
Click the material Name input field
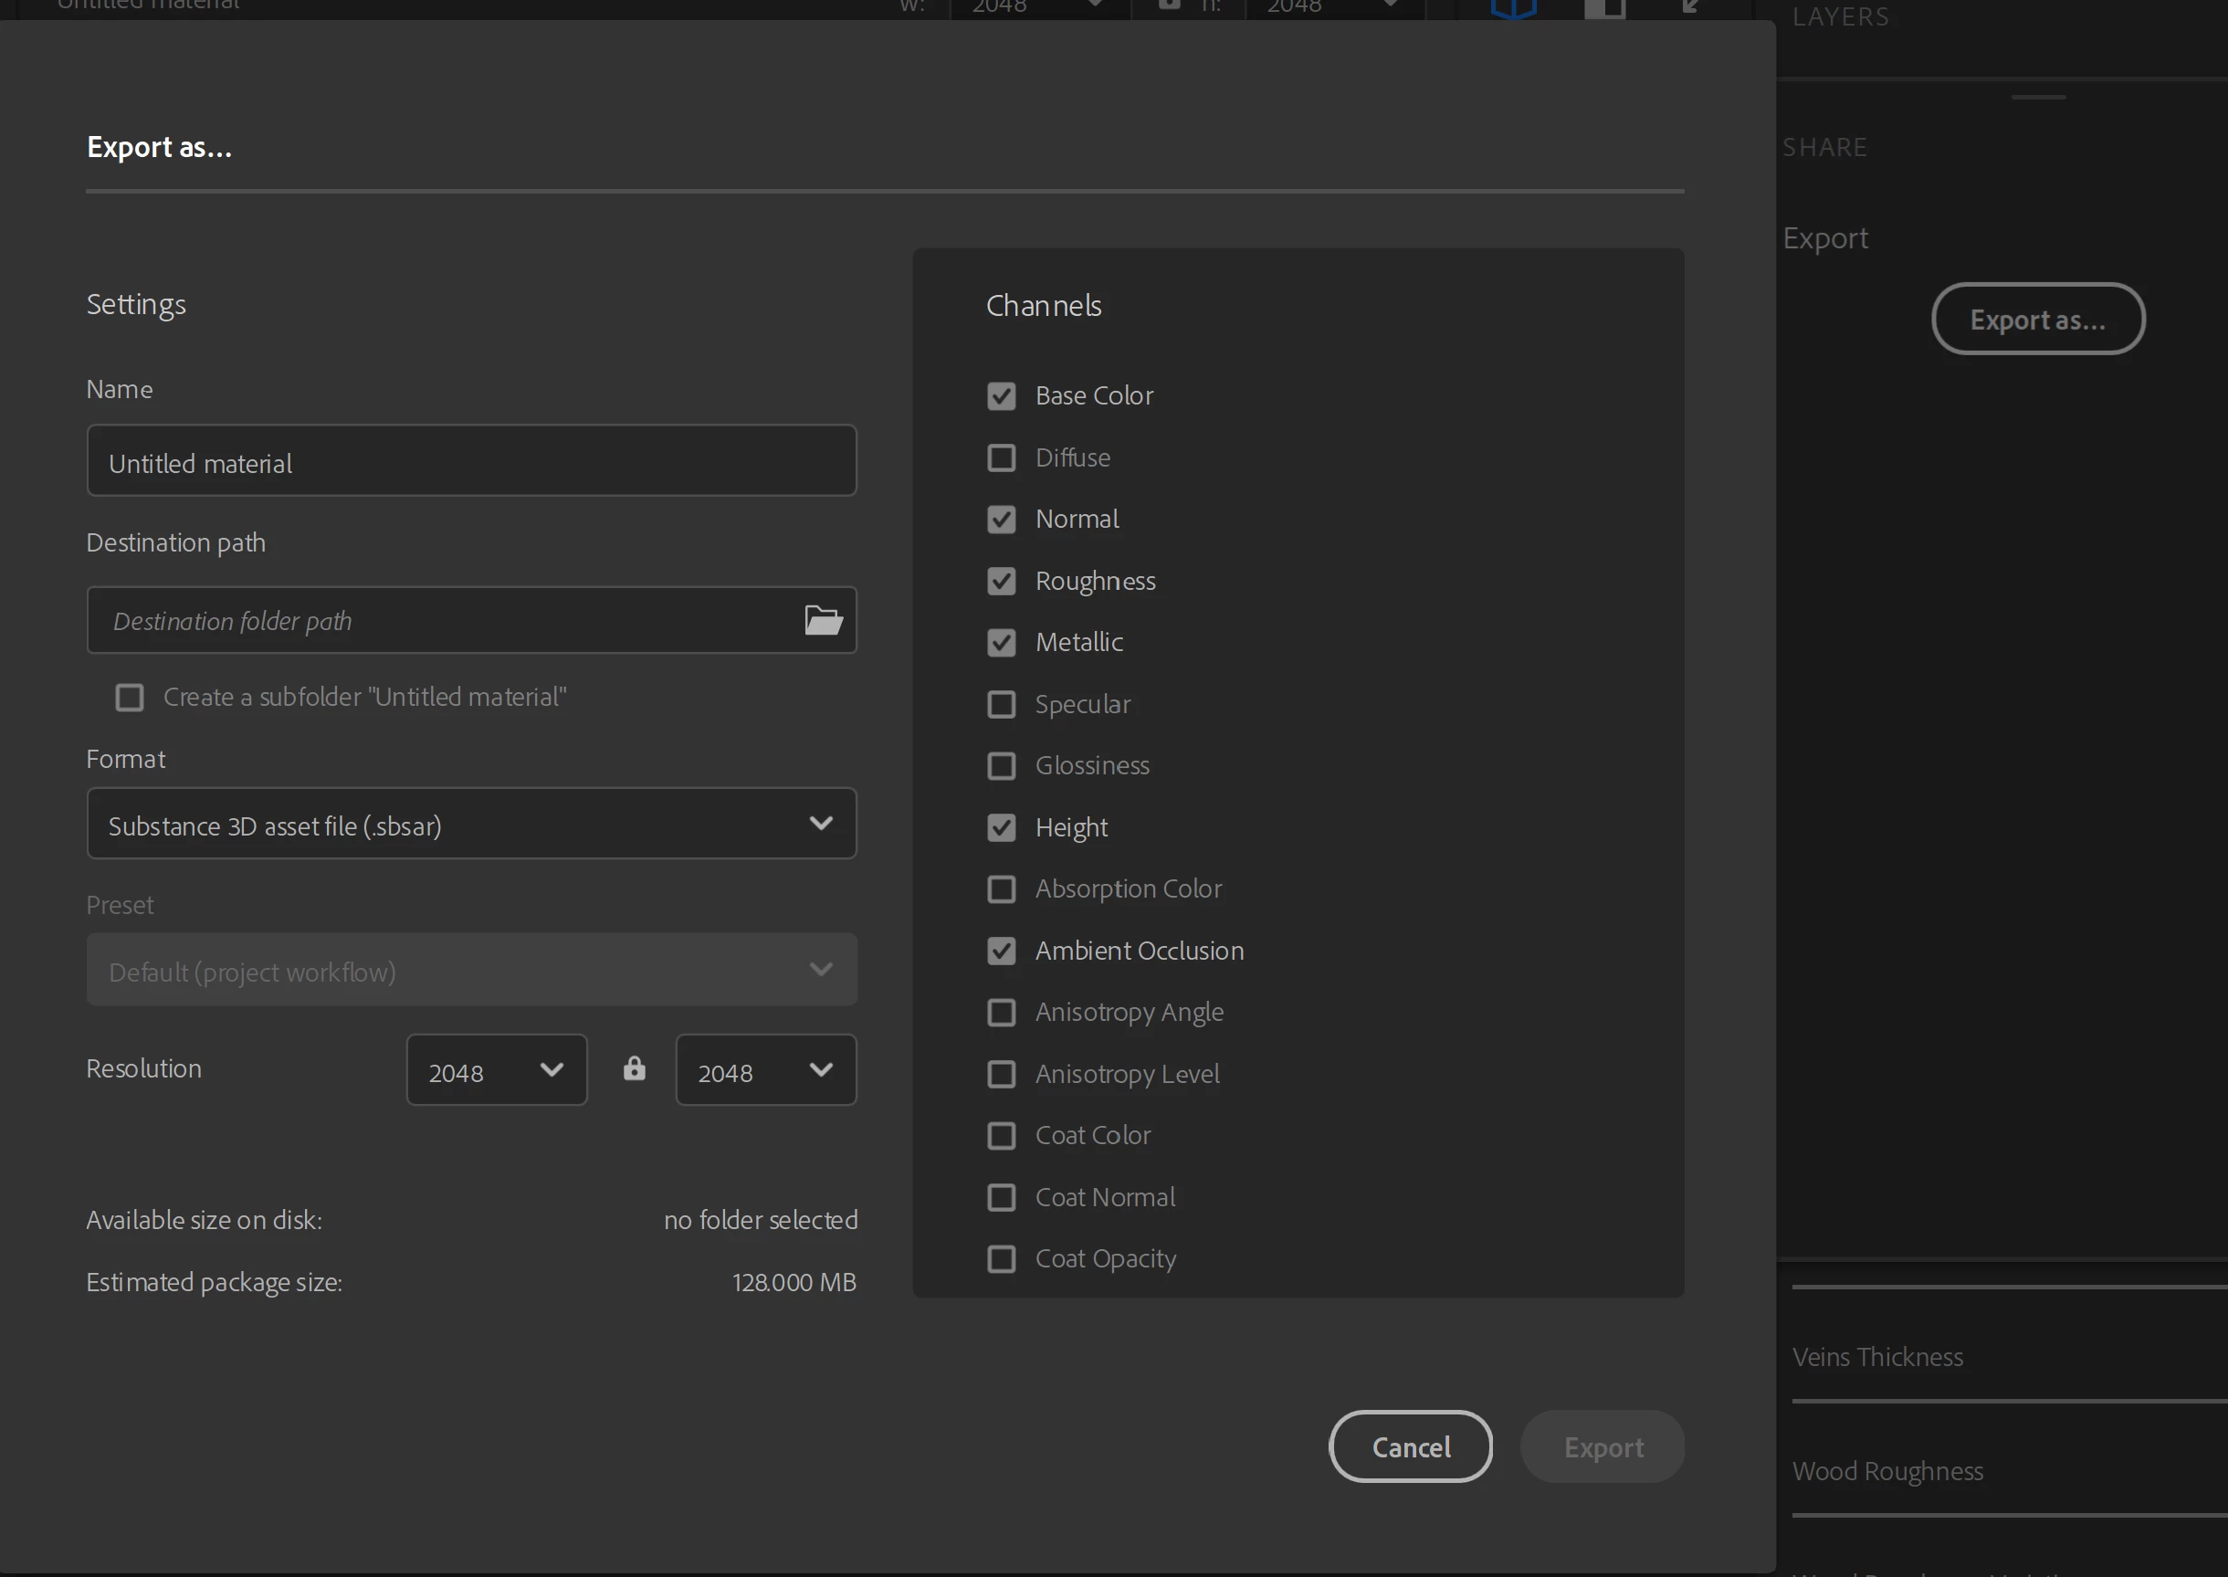click(x=472, y=461)
